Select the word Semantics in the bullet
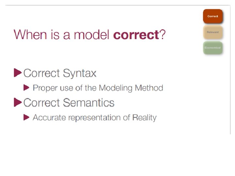This screenshot has height=176, width=235. 88,103
